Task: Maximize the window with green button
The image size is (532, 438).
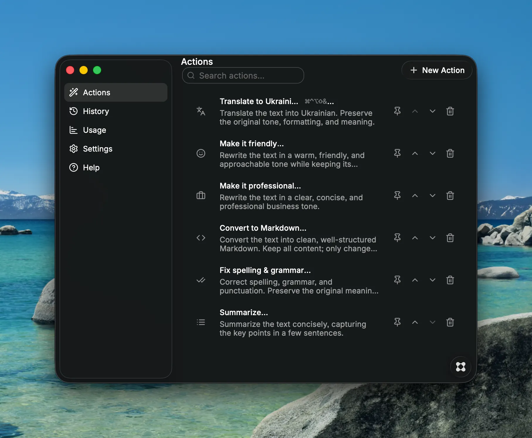Action: pos(97,70)
